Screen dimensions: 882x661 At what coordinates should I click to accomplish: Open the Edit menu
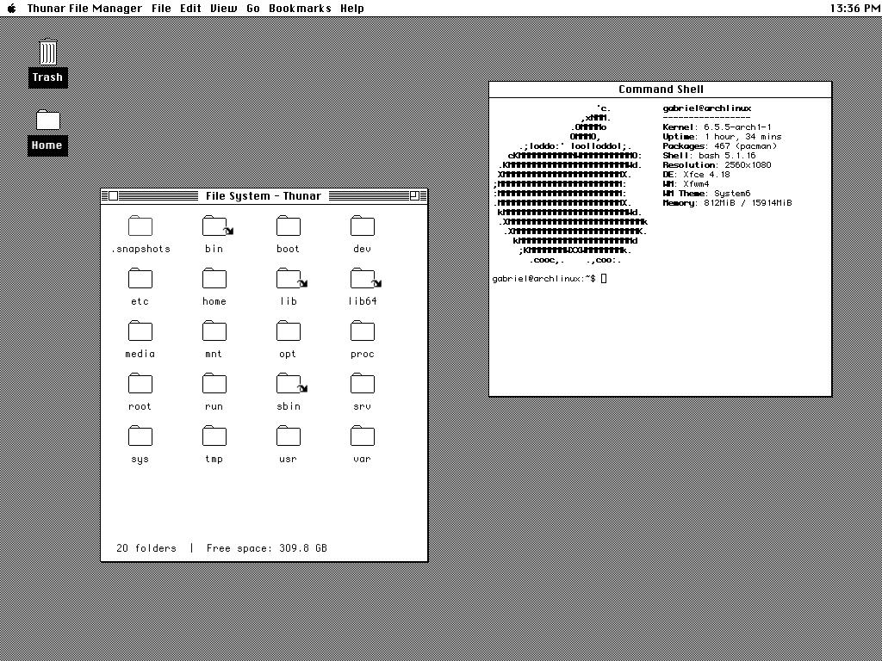[x=190, y=9]
